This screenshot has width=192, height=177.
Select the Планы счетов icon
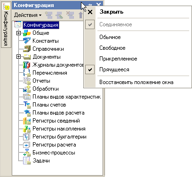[27, 105]
